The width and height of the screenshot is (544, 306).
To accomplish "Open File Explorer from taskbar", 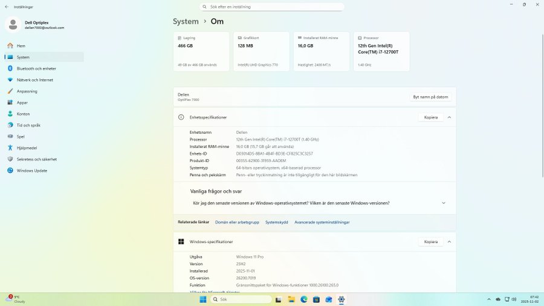I will tap(291, 299).
